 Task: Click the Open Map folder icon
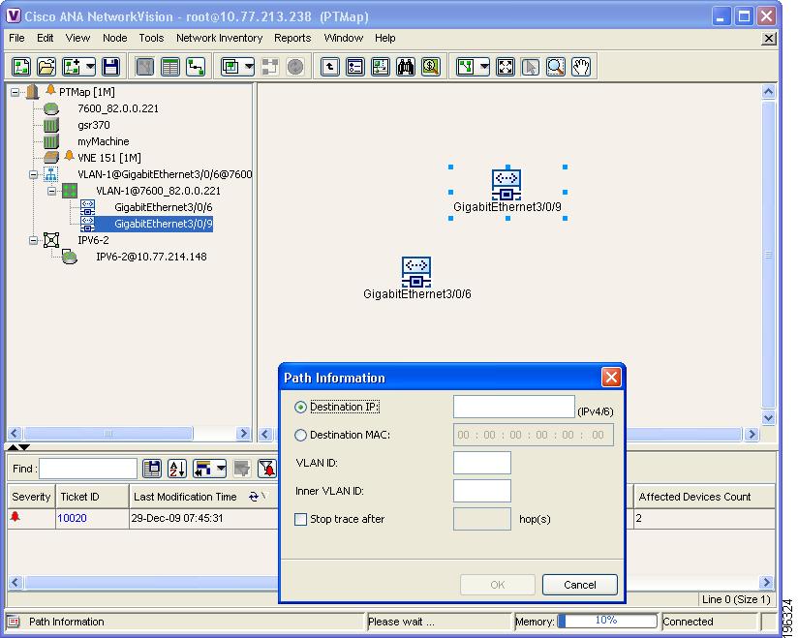click(x=46, y=67)
